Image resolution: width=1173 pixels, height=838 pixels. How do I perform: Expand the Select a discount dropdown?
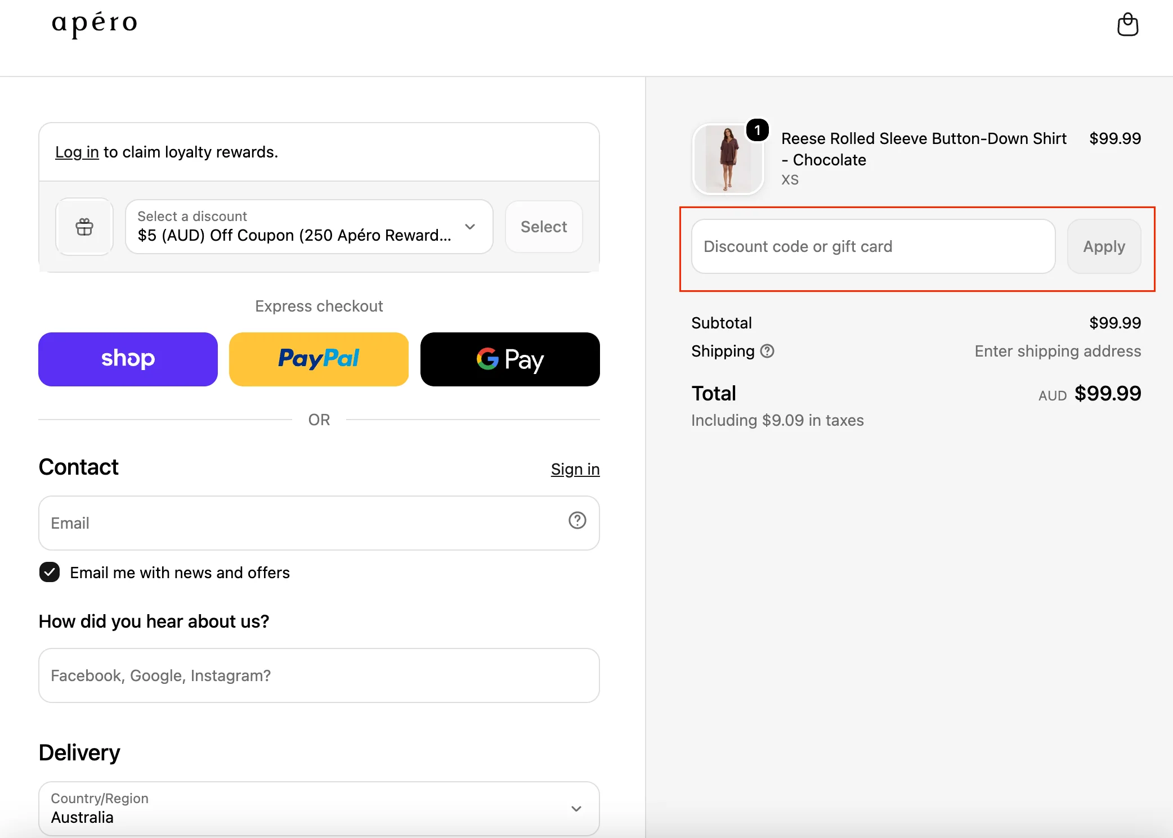pos(309,227)
